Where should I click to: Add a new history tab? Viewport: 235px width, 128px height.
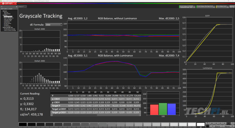click(x=25, y=7)
